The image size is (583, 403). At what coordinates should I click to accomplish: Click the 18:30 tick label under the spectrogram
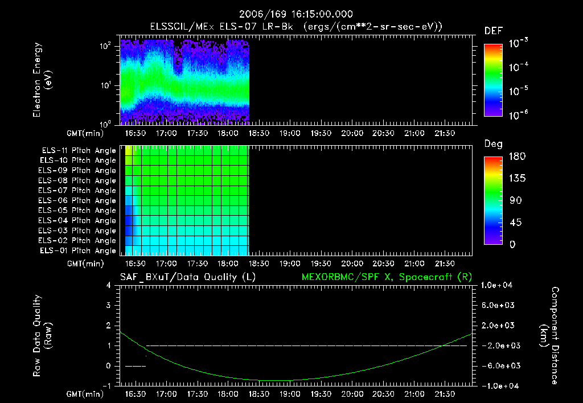click(259, 133)
